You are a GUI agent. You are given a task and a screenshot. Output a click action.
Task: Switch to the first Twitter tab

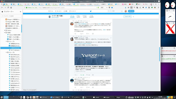pos(6,4)
